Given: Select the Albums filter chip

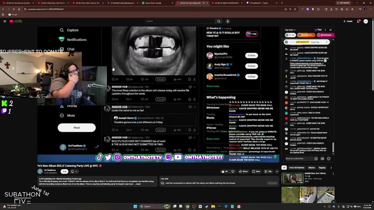Looking at the screenshot, I should (x=311, y=168).
